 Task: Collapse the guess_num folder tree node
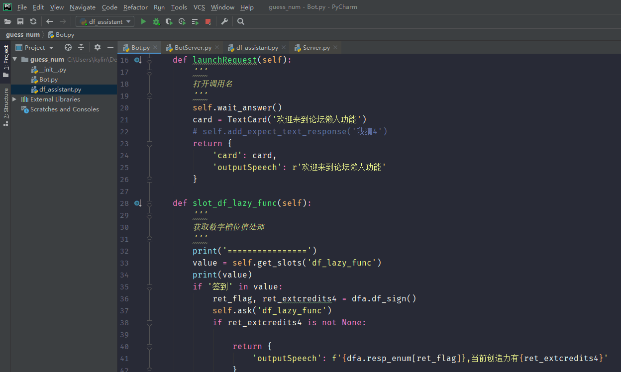click(14, 59)
